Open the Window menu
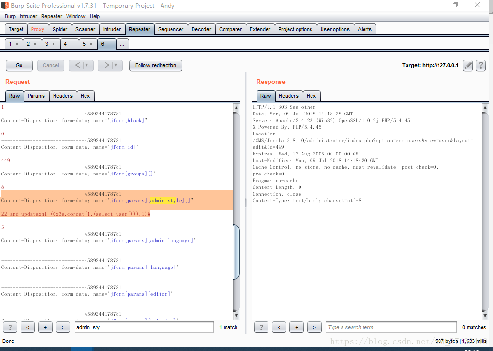Screen dimensions: 493x351 coord(76,16)
